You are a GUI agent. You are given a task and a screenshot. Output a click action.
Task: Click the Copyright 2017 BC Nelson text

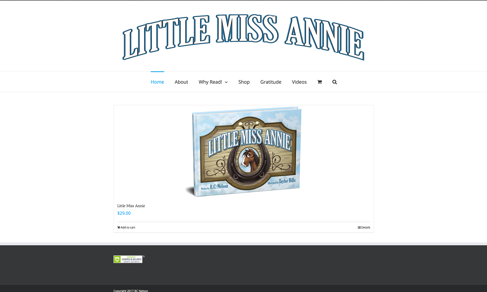point(131,290)
